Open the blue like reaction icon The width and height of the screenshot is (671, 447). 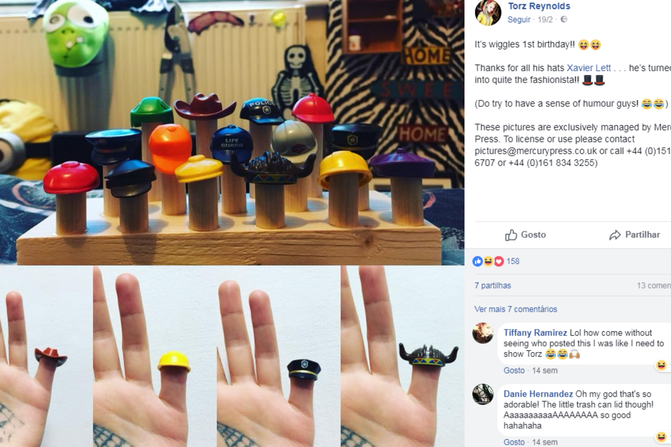click(x=478, y=261)
